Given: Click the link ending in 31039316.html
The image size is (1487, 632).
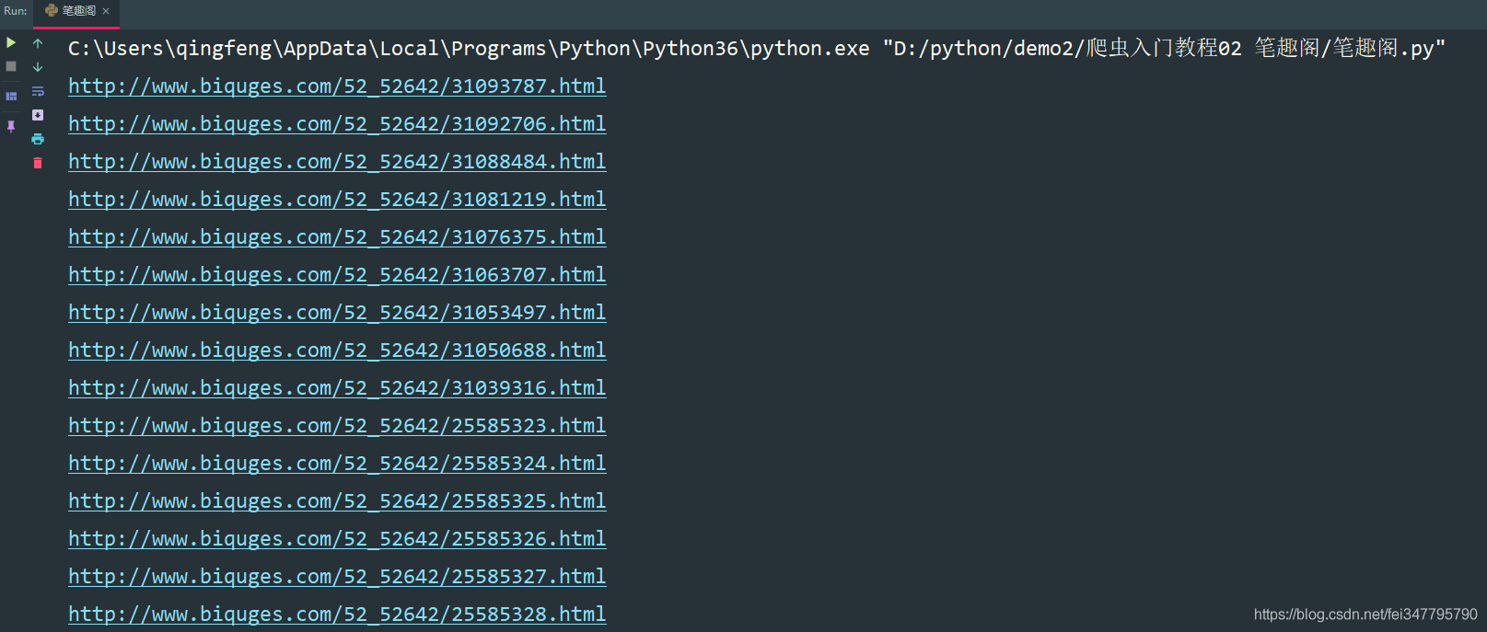Looking at the screenshot, I should pyautogui.click(x=337, y=388).
